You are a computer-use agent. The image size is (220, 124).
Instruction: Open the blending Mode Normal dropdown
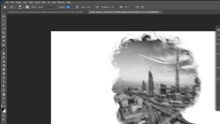point(47,7)
